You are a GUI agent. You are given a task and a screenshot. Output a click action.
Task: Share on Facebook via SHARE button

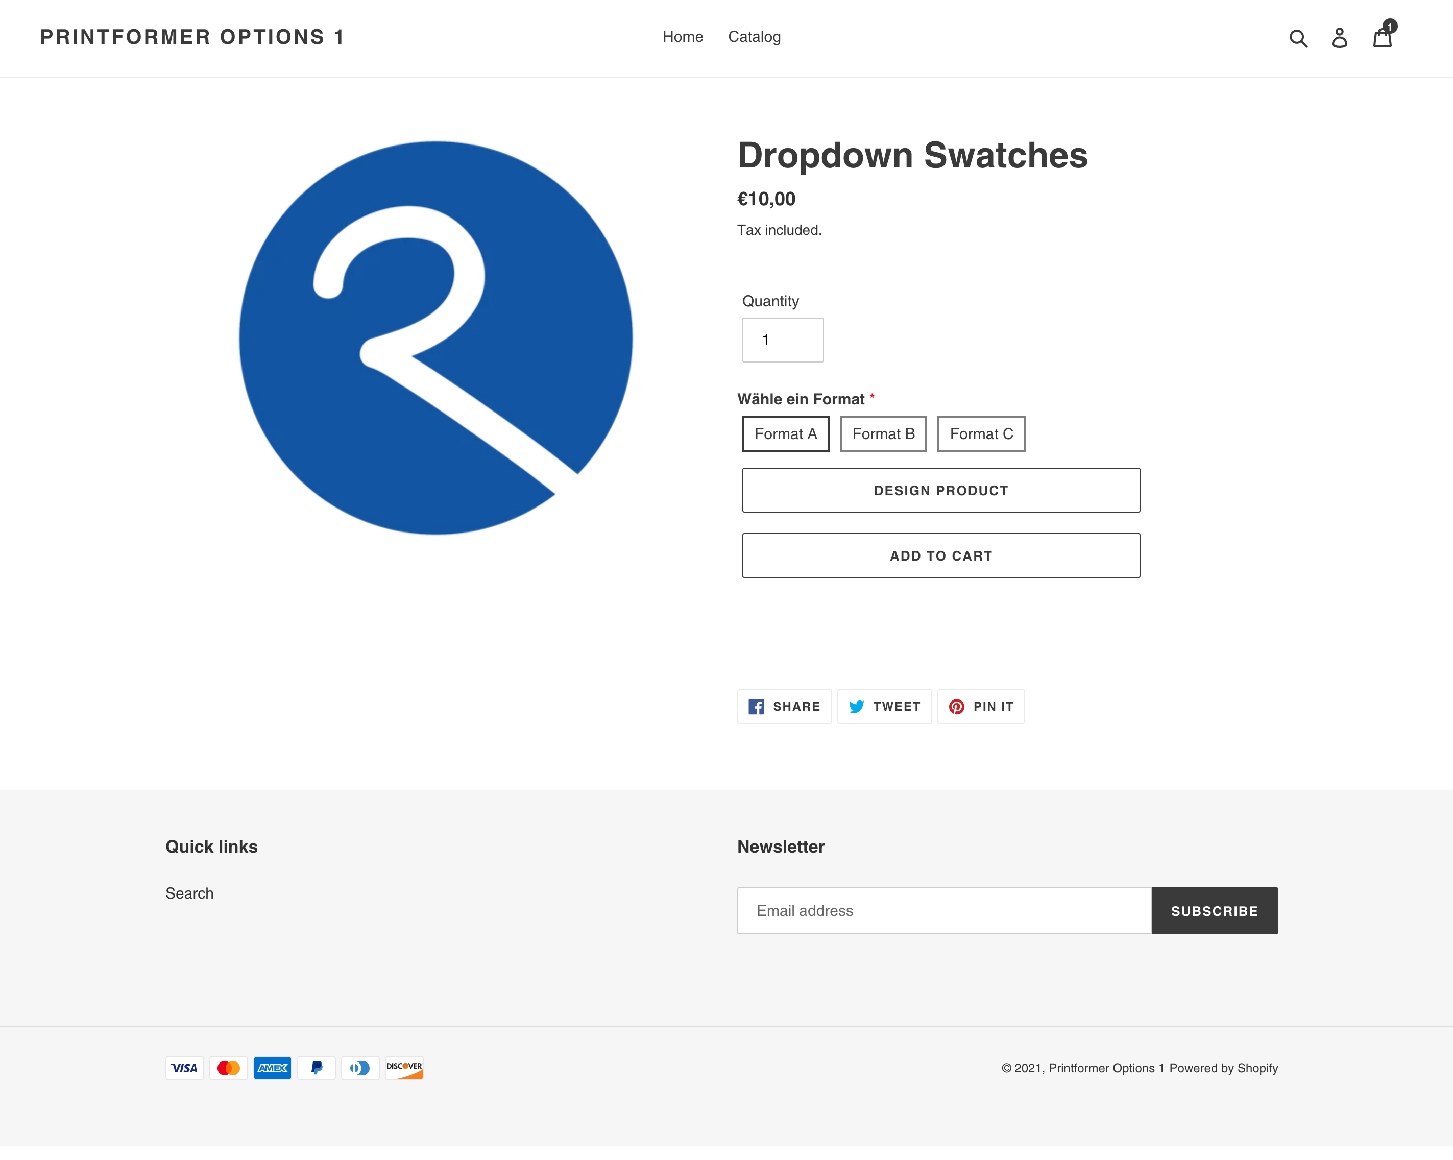click(784, 707)
